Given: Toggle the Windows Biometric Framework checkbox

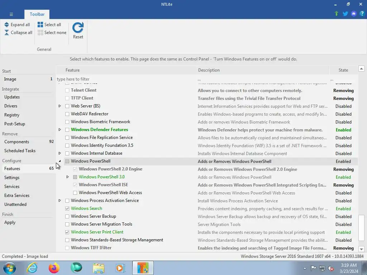Looking at the screenshot, I should coord(67,122).
